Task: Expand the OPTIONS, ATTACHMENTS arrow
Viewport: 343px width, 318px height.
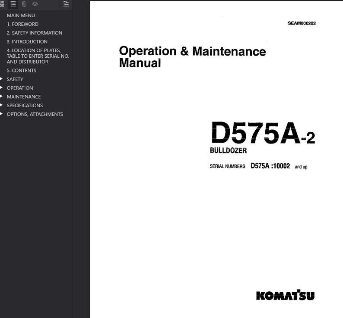Action: tap(1, 114)
